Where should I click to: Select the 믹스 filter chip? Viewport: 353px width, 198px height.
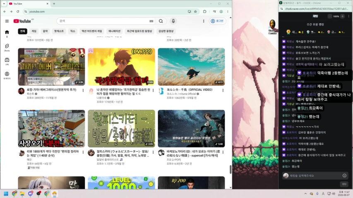tap(73, 31)
